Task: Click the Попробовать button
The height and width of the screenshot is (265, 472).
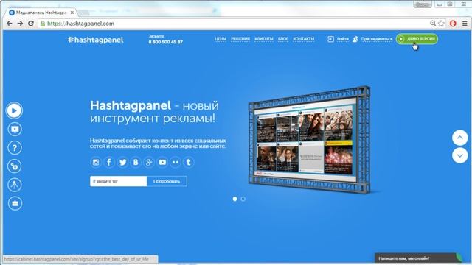Action: click(x=167, y=181)
